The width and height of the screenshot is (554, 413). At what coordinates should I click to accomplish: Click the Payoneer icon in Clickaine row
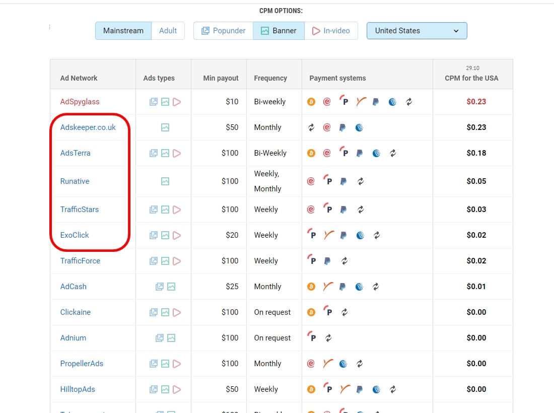pyautogui.click(x=327, y=312)
